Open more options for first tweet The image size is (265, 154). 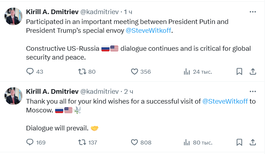point(253,12)
